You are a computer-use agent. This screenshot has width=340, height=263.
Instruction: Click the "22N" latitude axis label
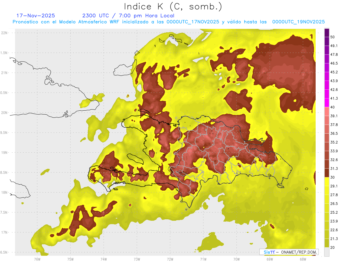(4, 33)
